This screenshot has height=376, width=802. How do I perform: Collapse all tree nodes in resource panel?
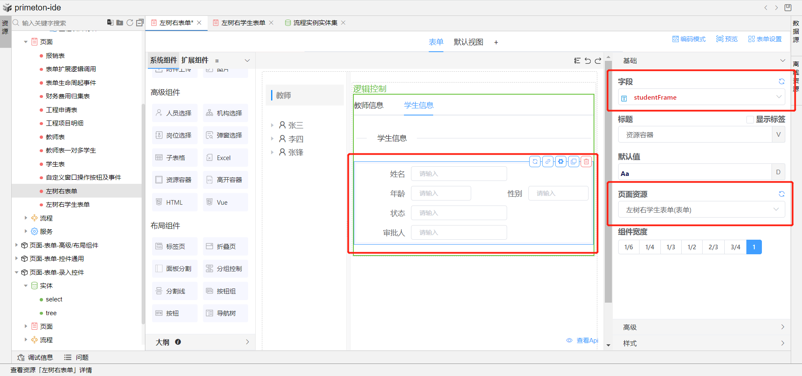tap(140, 23)
